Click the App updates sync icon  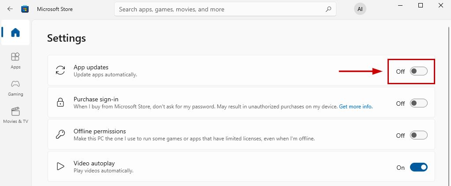pos(60,71)
